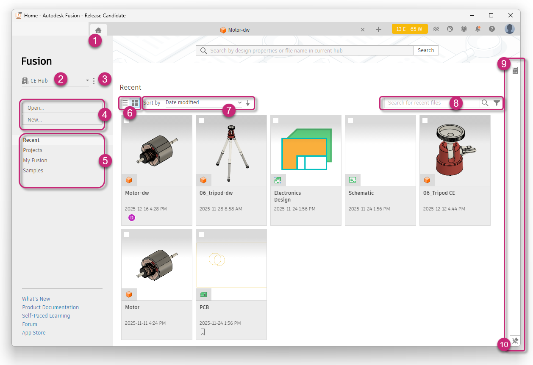Toggle sort direction arrow
Viewport: 533px width, 365px height.
(x=248, y=103)
